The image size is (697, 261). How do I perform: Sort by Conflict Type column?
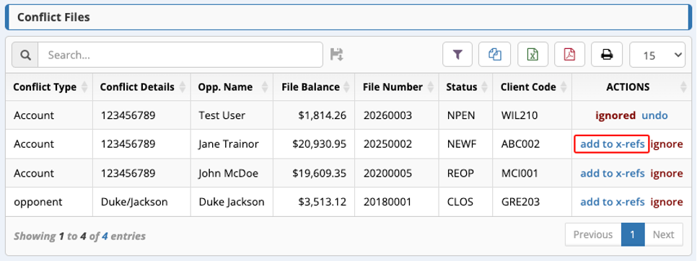click(49, 87)
